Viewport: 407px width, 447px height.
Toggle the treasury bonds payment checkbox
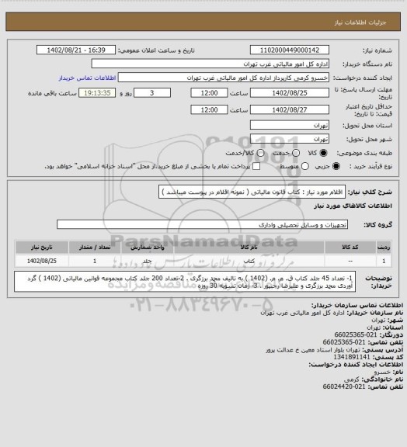tap(256, 166)
